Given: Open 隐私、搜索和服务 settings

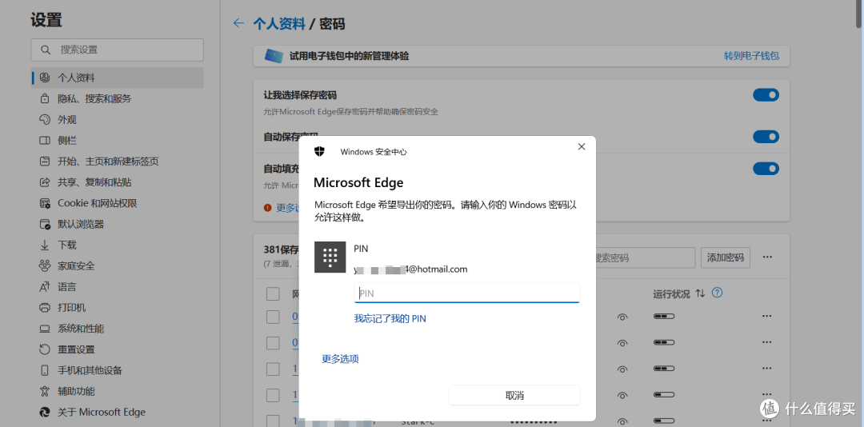Looking at the screenshot, I should (118, 98).
